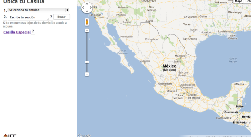Click the Santiago de Querétaro label

click(x=188, y=86)
